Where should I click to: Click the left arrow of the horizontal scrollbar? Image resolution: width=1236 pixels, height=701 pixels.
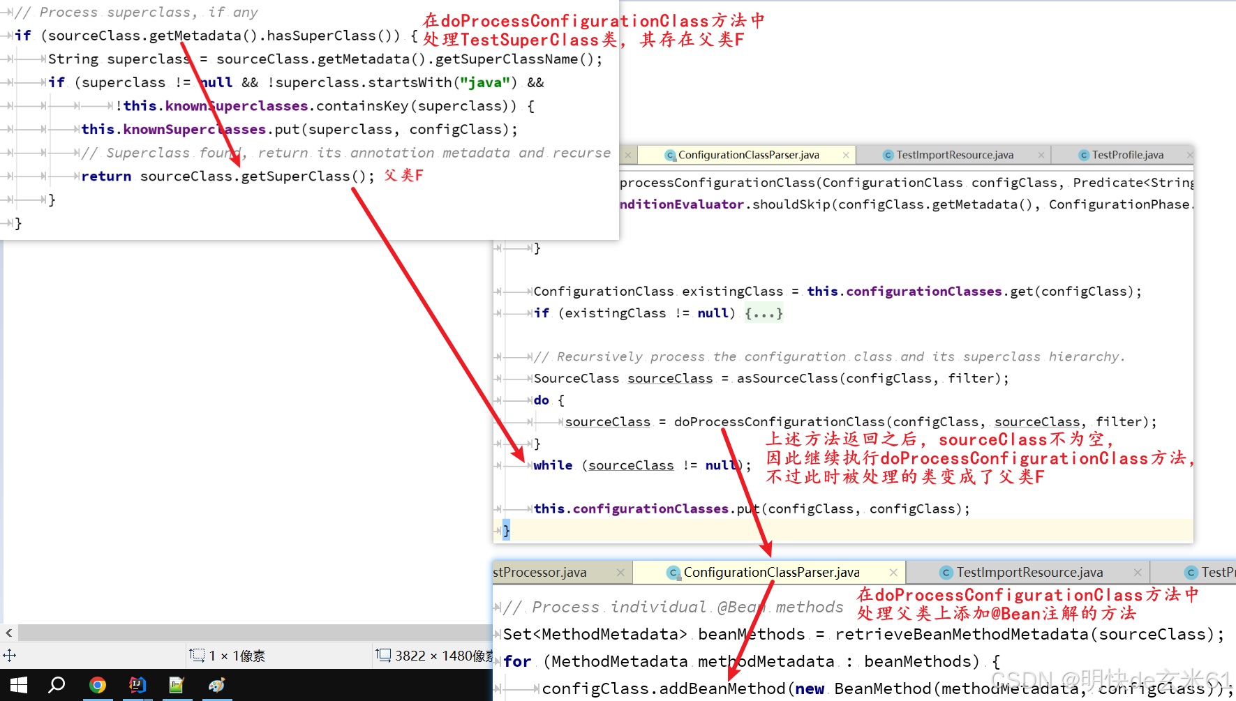(x=8, y=633)
